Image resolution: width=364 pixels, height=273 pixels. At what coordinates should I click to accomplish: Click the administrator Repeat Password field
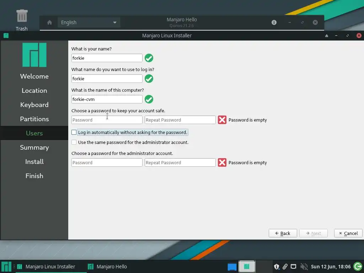(180, 162)
